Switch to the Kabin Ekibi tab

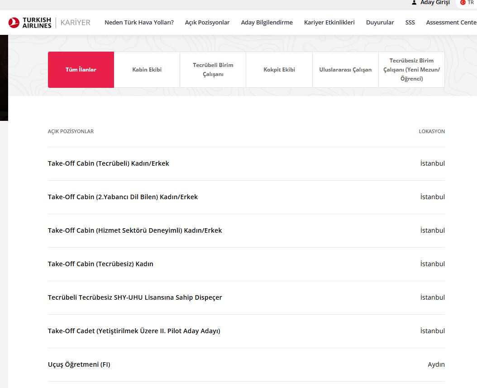click(147, 70)
